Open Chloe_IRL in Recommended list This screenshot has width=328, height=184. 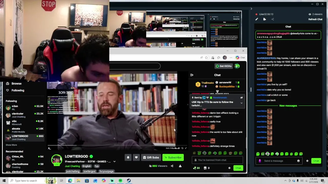pos(25,158)
